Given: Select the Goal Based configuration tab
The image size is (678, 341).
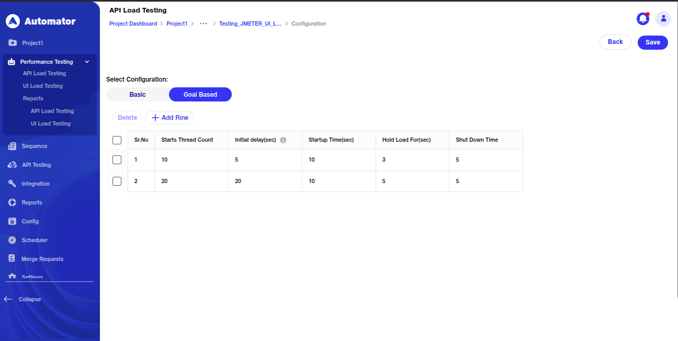Looking at the screenshot, I should coord(200,95).
